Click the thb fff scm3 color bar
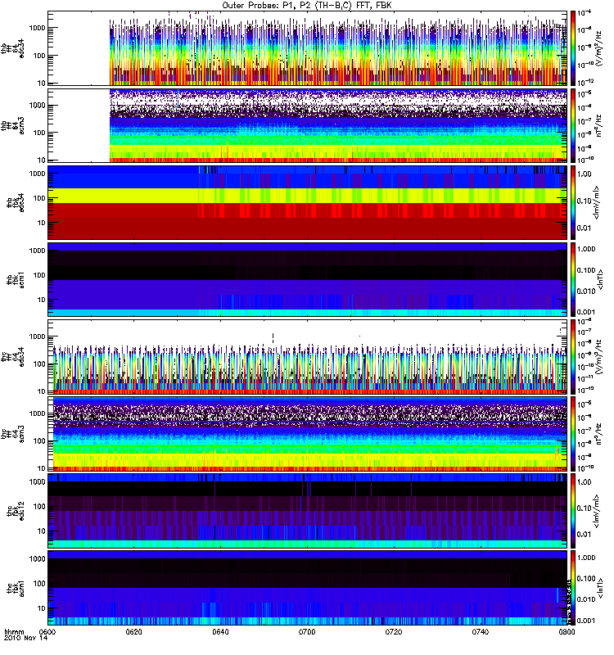 [573, 125]
